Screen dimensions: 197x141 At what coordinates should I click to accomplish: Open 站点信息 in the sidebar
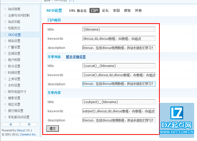14,9
